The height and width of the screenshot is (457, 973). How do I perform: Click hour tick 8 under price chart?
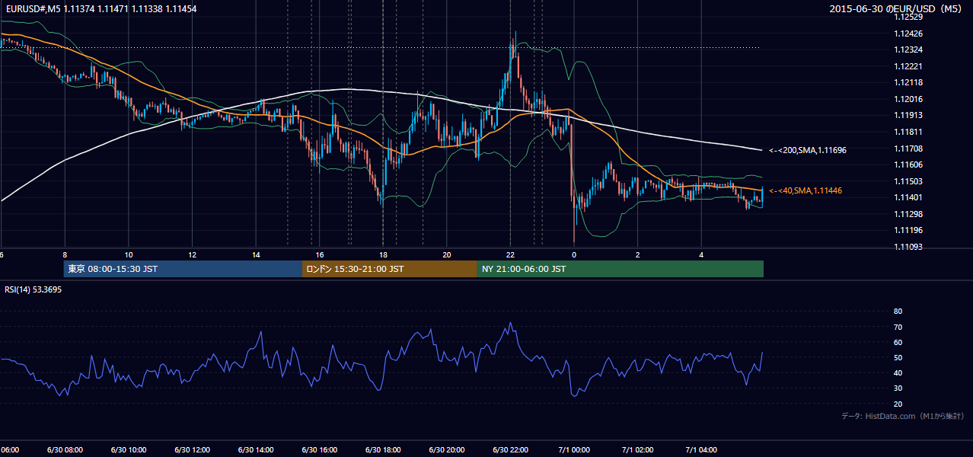65,254
